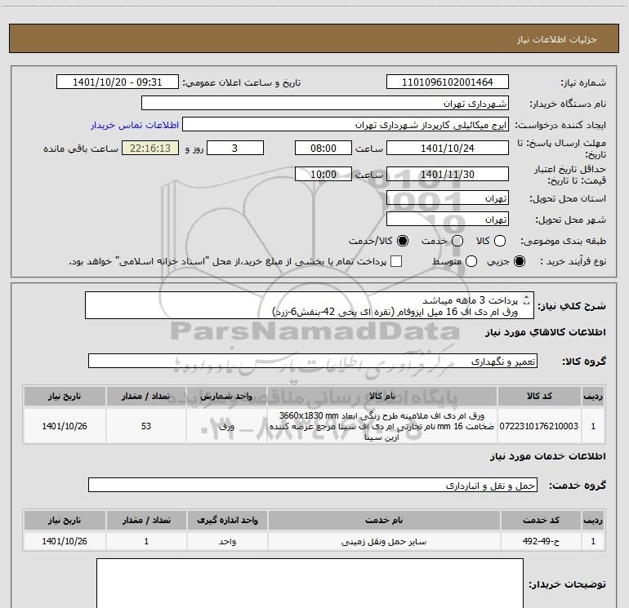The width and height of the screenshot is (629, 608).
Task: Click the validity time field 10:00
Action: [x=323, y=174]
